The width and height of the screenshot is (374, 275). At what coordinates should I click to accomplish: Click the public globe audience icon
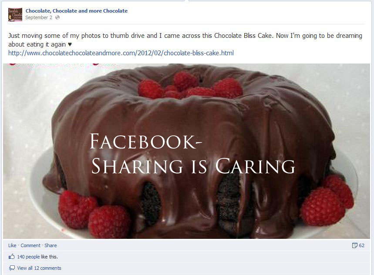pos(57,17)
